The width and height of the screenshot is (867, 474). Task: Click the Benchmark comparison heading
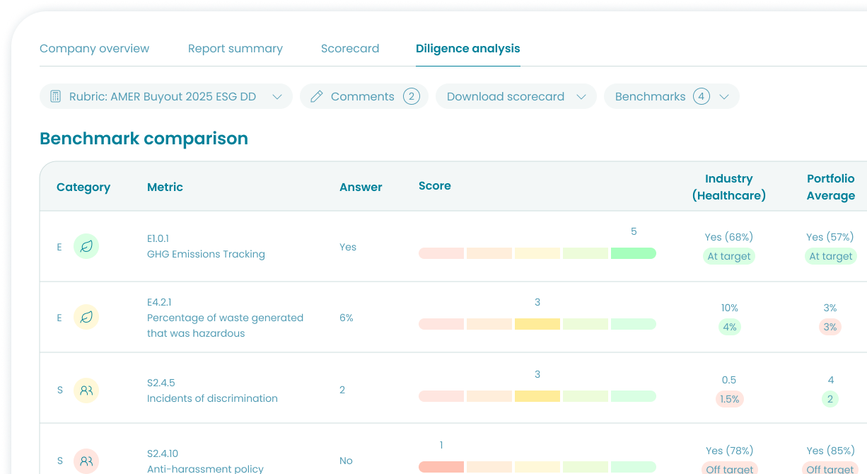pyautogui.click(x=144, y=139)
